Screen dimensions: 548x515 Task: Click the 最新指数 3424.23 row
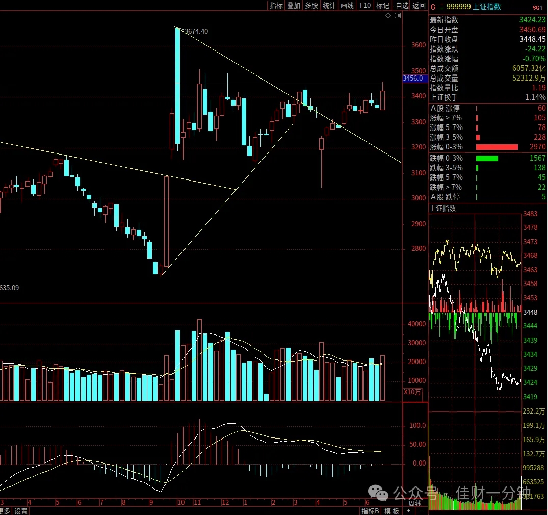click(x=487, y=20)
